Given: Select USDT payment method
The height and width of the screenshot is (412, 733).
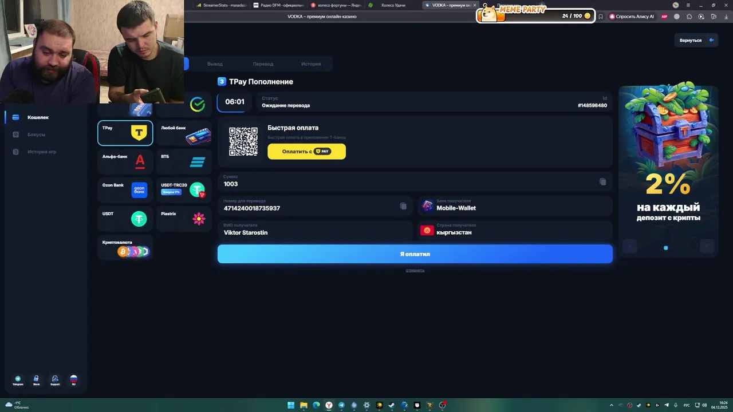Looking at the screenshot, I should coord(125,219).
